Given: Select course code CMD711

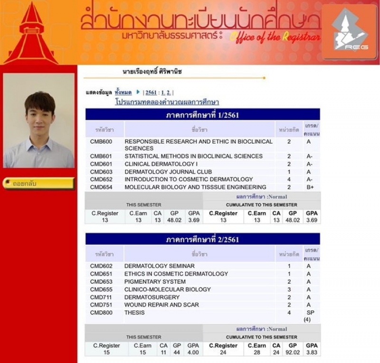Looking at the screenshot, I should click(x=101, y=297).
